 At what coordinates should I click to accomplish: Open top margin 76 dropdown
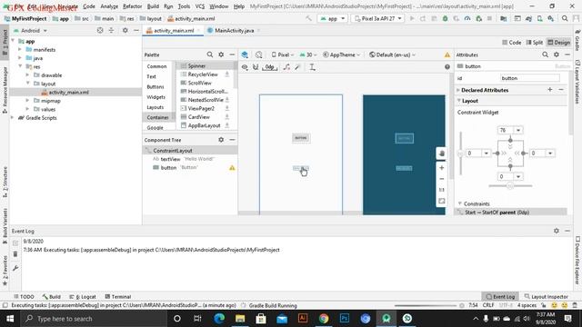click(x=518, y=130)
